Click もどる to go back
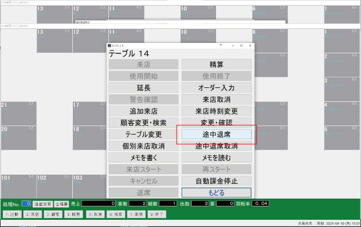The height and width of the screenshot is (227, 361). coord(217,193)
